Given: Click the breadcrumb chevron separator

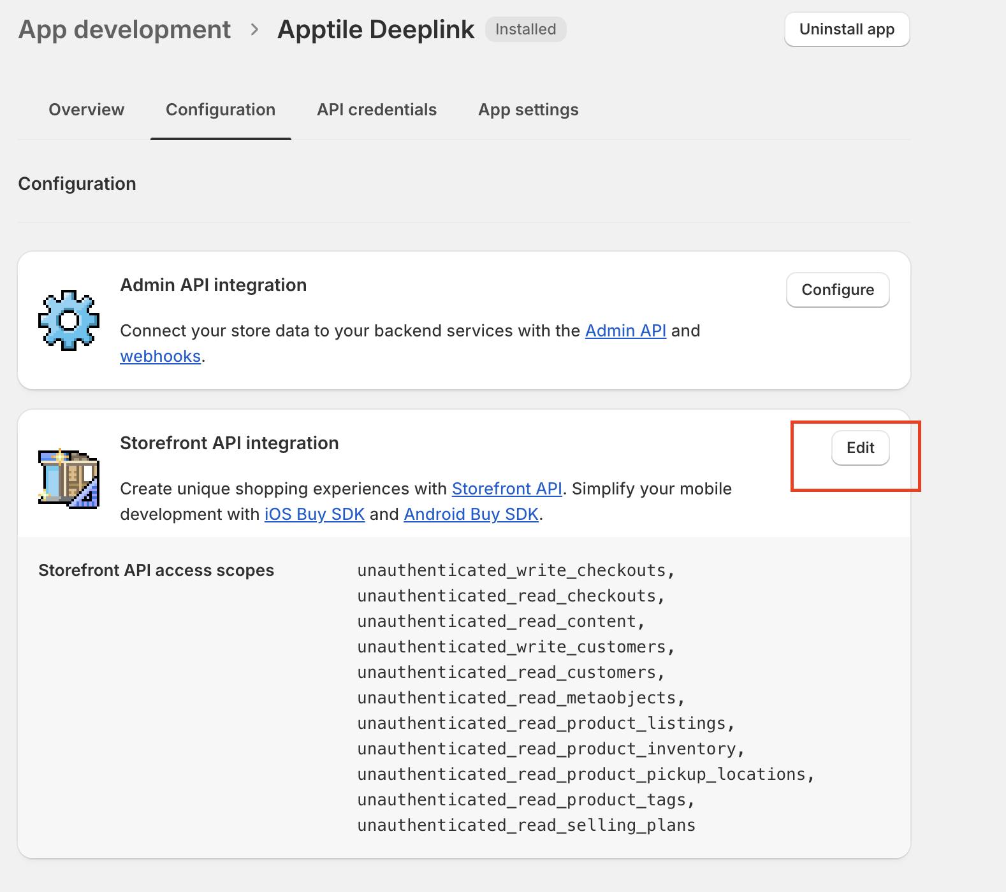Looking at the screenshot, I should click(254, 29).
